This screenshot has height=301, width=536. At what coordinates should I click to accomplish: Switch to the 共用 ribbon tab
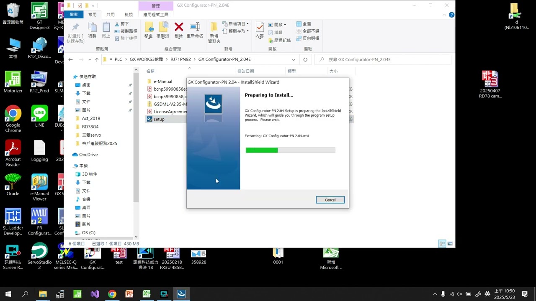point(111,15)
